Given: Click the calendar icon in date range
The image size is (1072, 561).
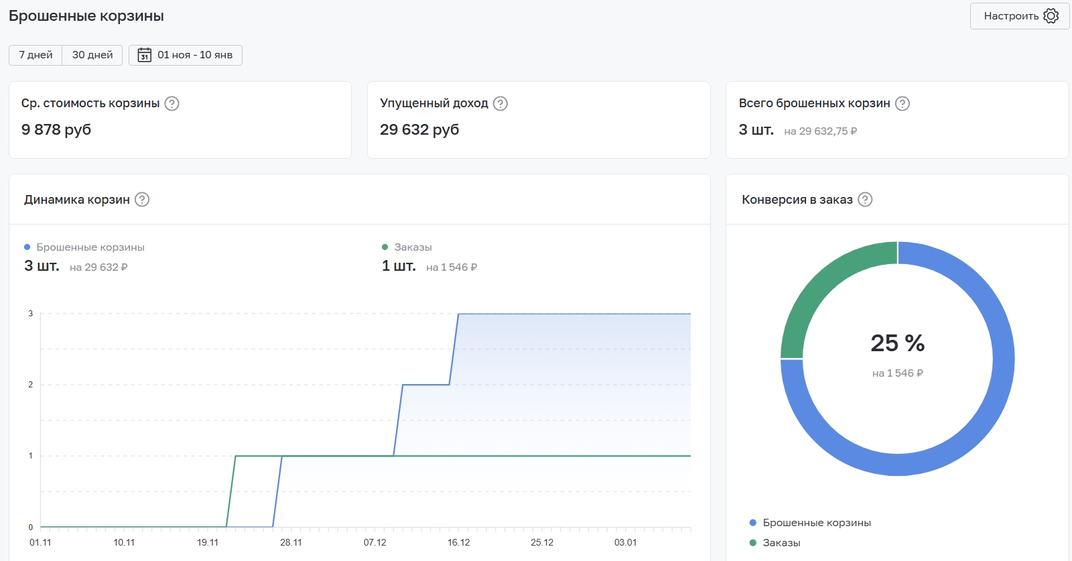Looking at the screenshot, I should click(144, 55).
